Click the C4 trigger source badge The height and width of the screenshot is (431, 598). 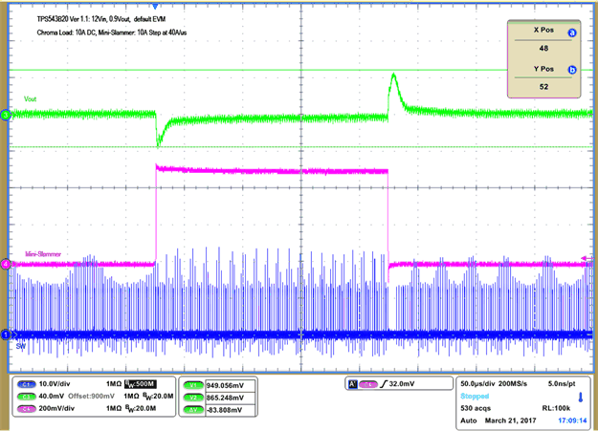(367, 384)
